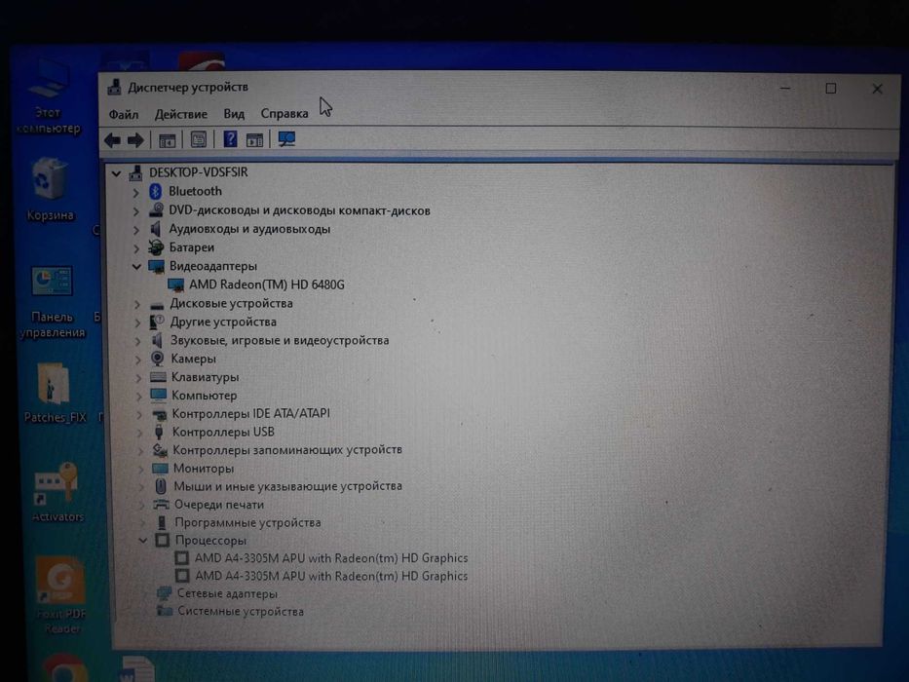909x682 pixels.
Task: Expand Контроллеры IDE ATA/ATAPI arrow
Action: coord(139,414)
